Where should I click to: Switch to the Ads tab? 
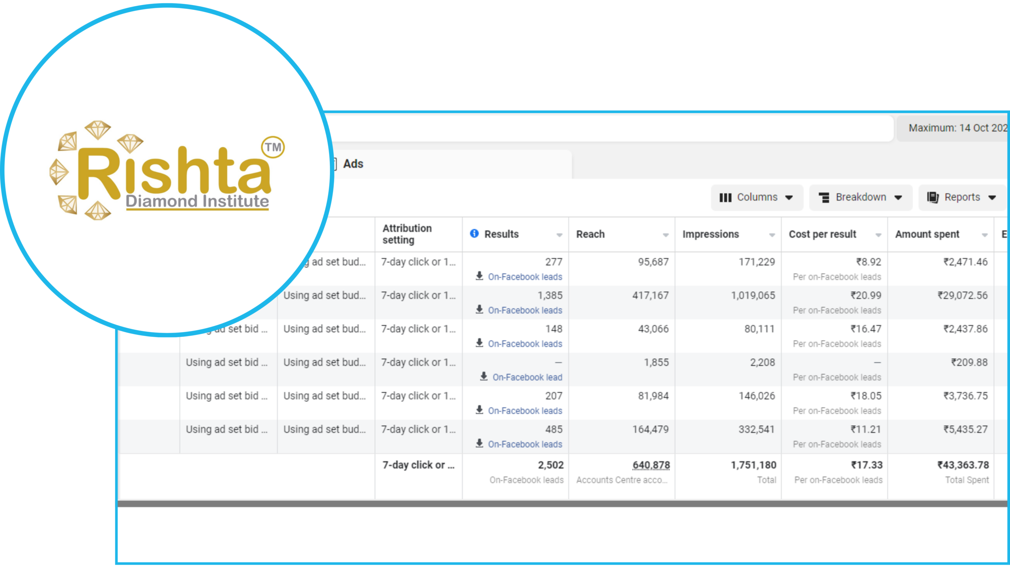point(353,164)
